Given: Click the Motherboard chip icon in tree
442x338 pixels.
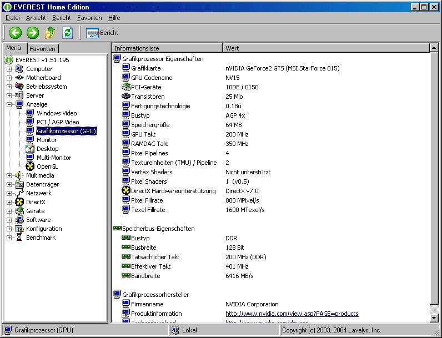Looking at the screenshot, I should 19,78.
